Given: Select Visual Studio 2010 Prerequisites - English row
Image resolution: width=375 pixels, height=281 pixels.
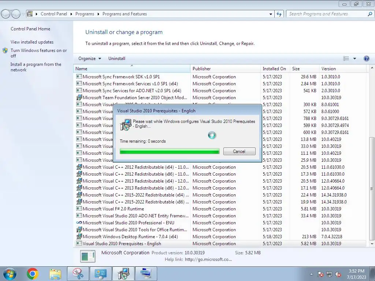Looking at the screenshot, I should click(x=220, y=243).
